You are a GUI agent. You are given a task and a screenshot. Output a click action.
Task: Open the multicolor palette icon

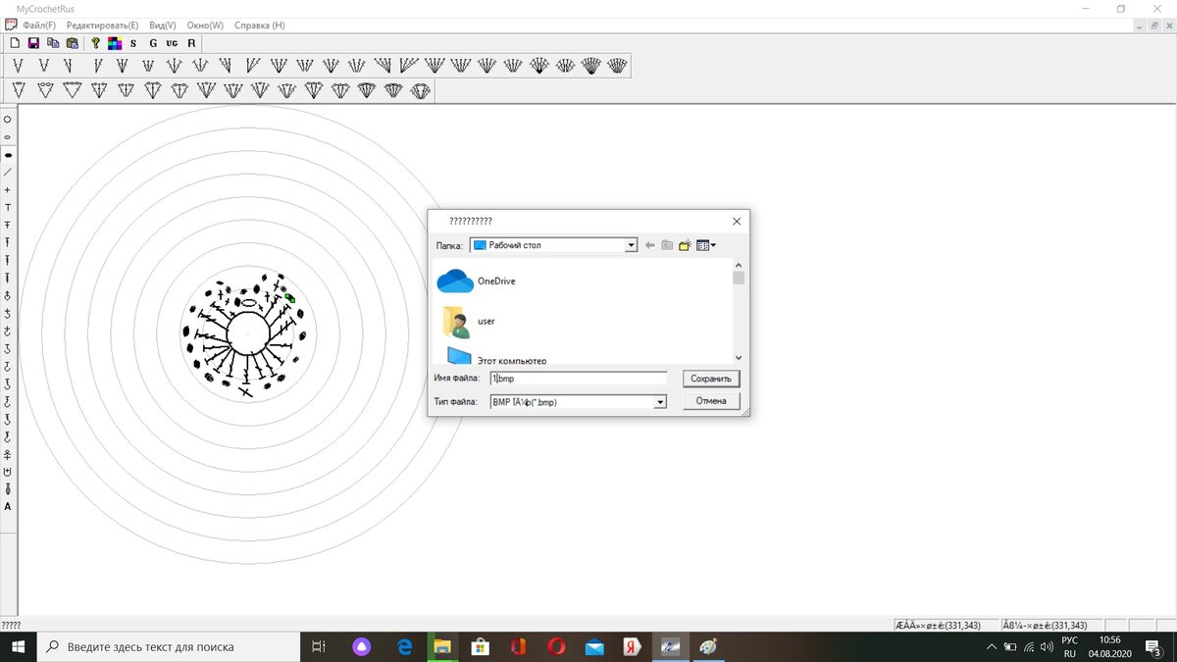(x=115, y=43)
